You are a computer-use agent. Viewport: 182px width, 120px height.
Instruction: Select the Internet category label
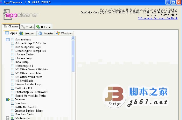click(20, 99)
